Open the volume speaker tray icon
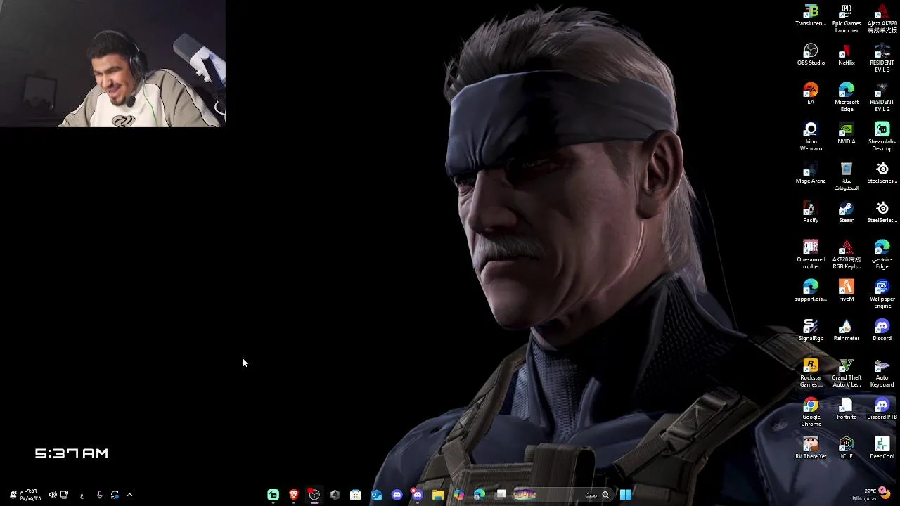The width and height of the screenshot is (900, 506). [53, 495]
